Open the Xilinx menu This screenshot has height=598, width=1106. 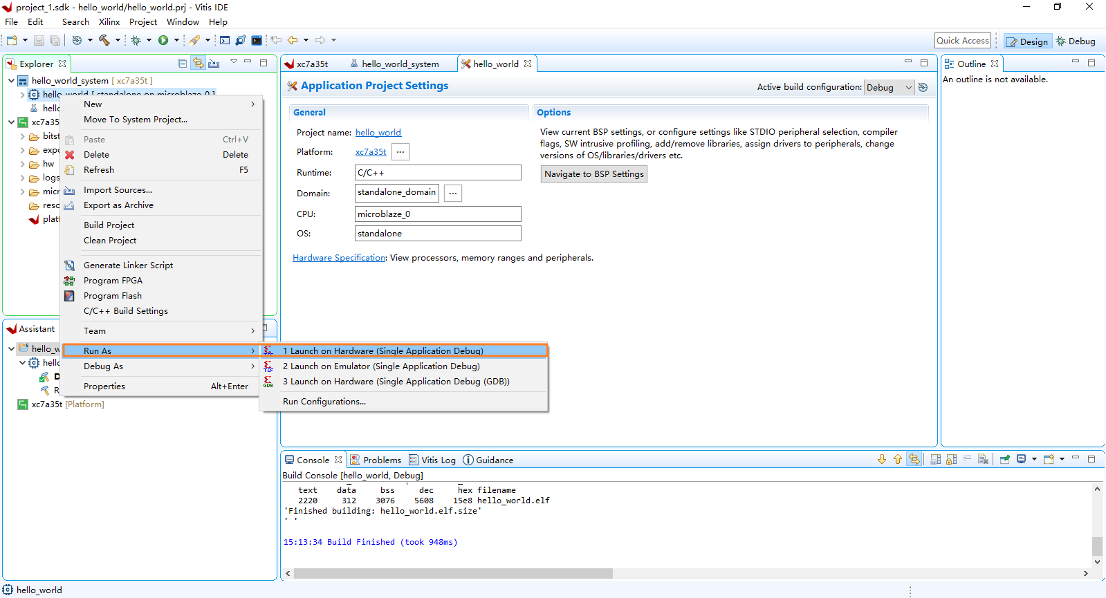[109, 22]
